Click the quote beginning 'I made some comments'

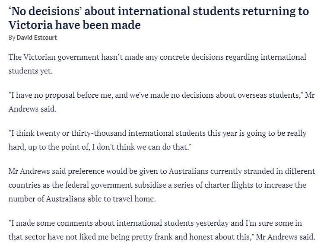point(162,230)
